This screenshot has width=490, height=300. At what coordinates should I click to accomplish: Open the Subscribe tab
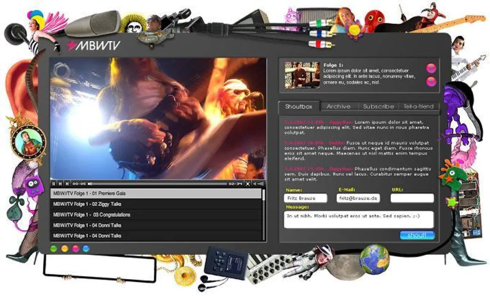point(378,107)
